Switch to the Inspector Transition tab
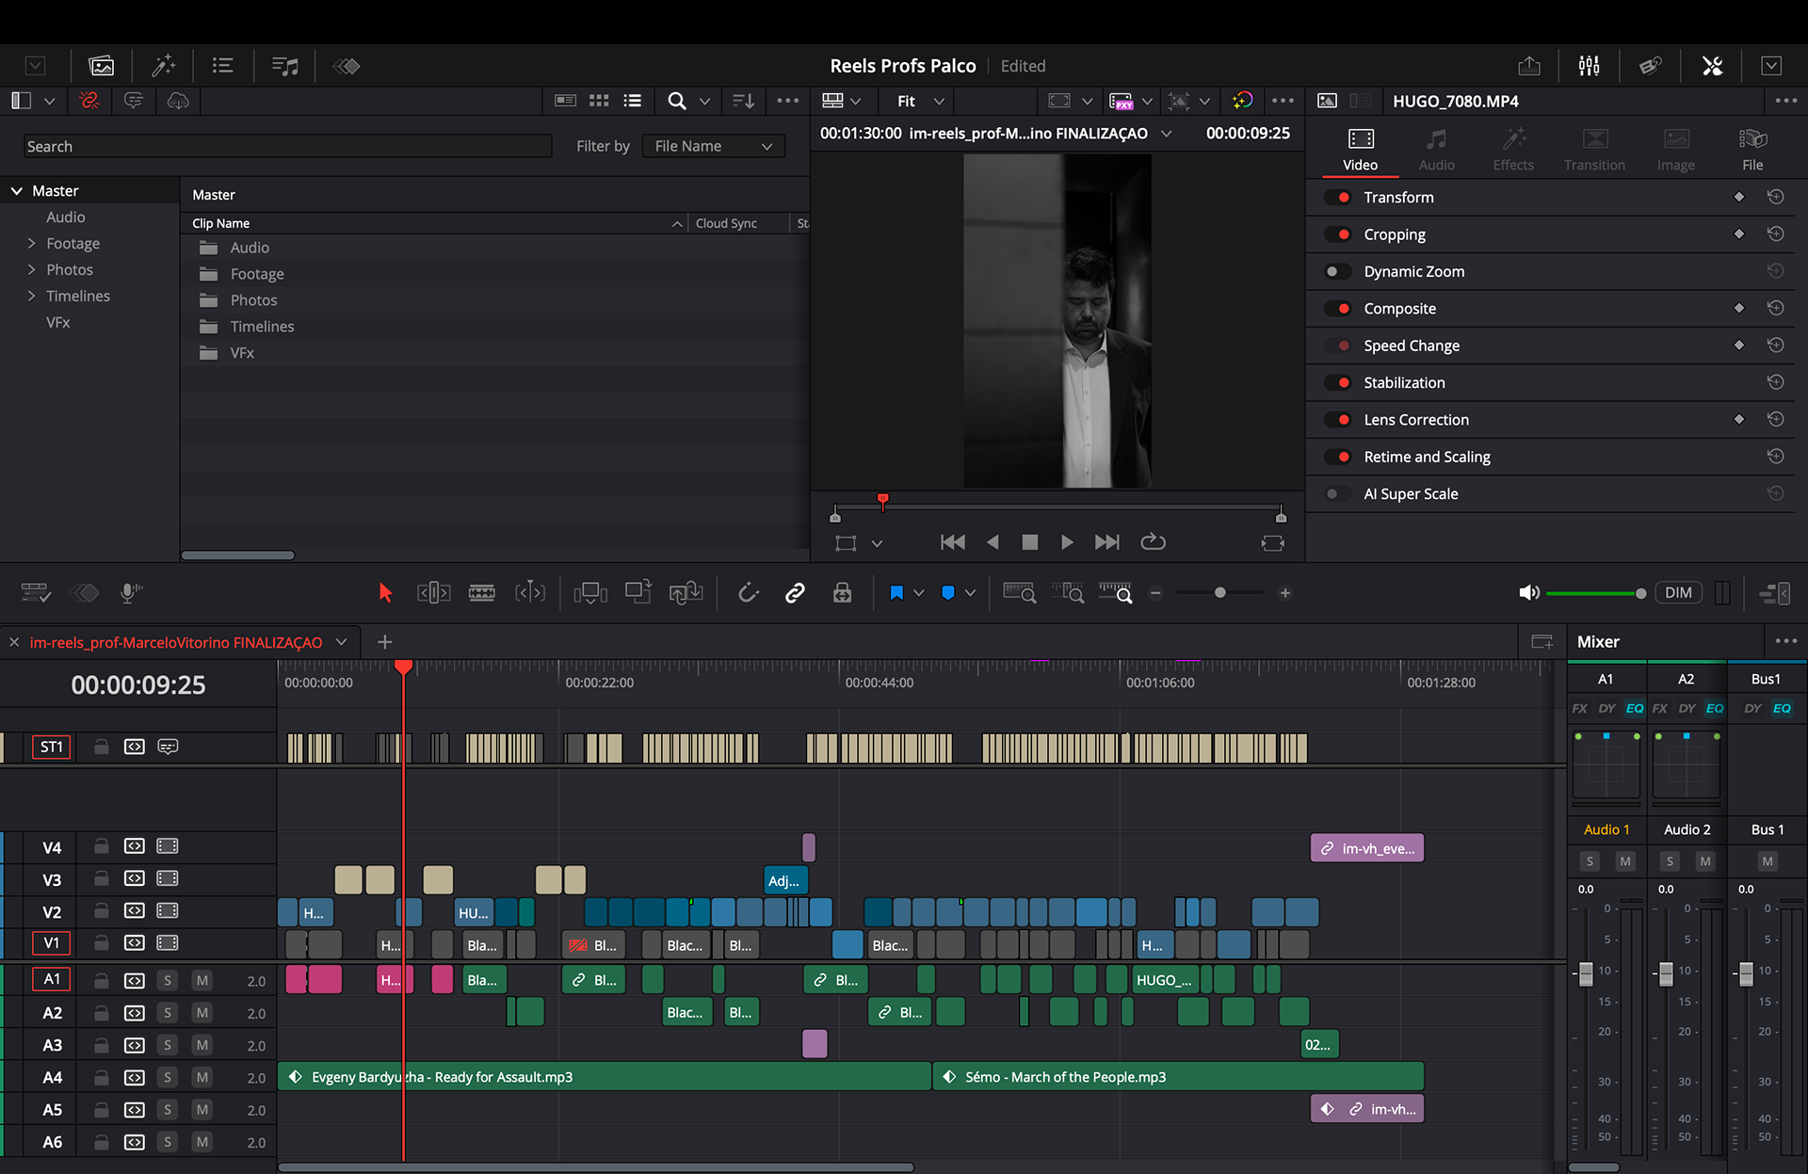1808x1174 pixels. (x=1594, y=150)
